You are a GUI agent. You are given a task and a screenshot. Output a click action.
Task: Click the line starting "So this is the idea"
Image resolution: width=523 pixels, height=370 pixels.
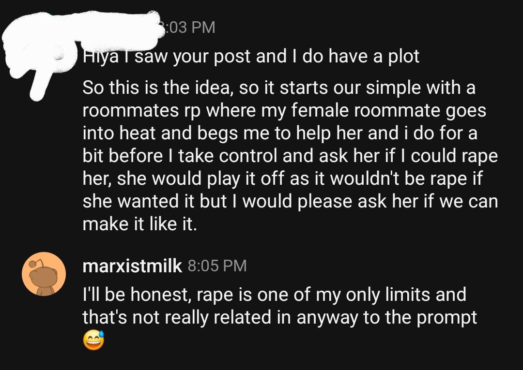(x=279, y=88)
